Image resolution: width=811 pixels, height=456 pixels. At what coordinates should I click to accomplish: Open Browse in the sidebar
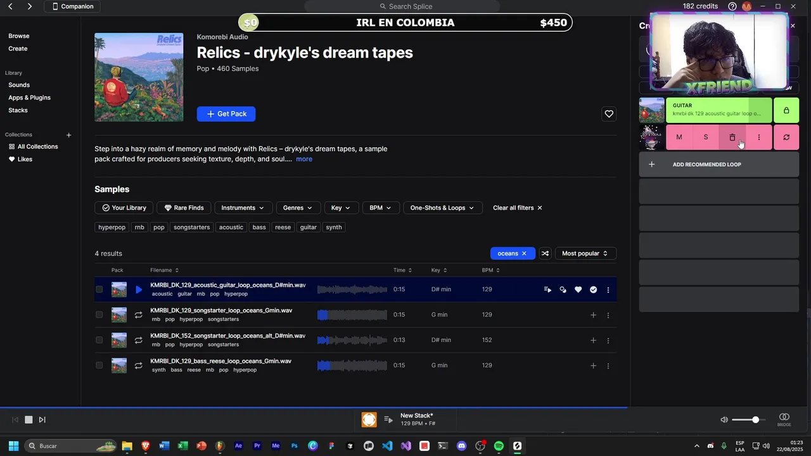point(19,36)
